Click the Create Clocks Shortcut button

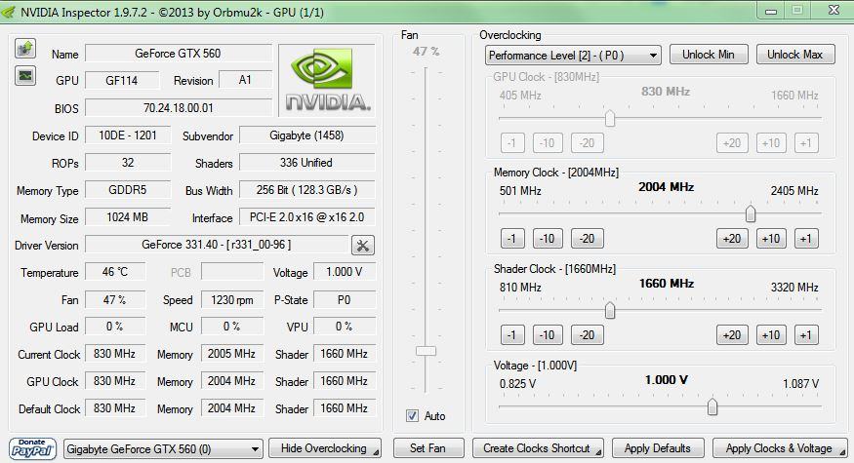coord(538,448)
